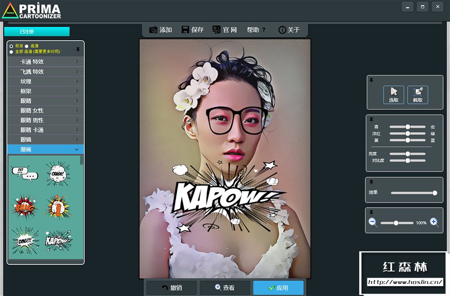Expand the 飞溅 特效 category
Image resolution: width=450 pixels, height=296 pixels.
[x=46, y=72]
